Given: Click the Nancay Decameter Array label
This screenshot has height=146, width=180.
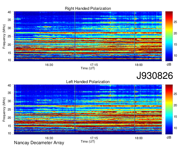Looking at the screenshot, I should pos(39,143).
